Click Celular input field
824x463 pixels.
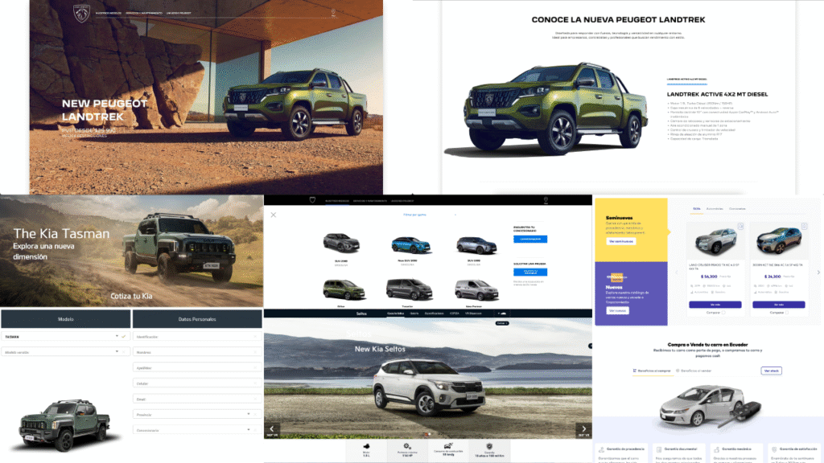[197, 383]
